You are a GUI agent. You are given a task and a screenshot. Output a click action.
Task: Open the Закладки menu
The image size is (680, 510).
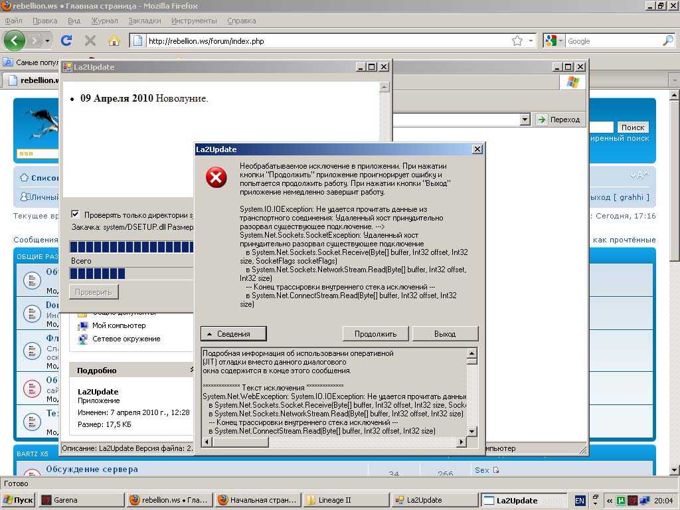click(144, 21)
